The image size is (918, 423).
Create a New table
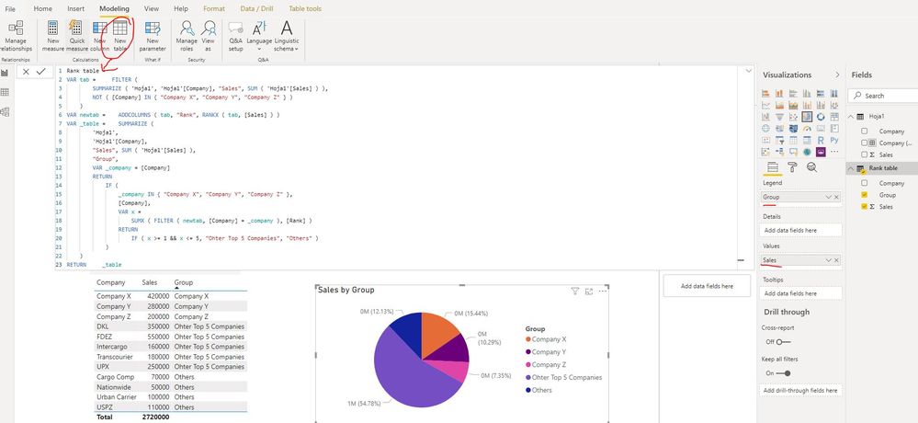[120, 37]
